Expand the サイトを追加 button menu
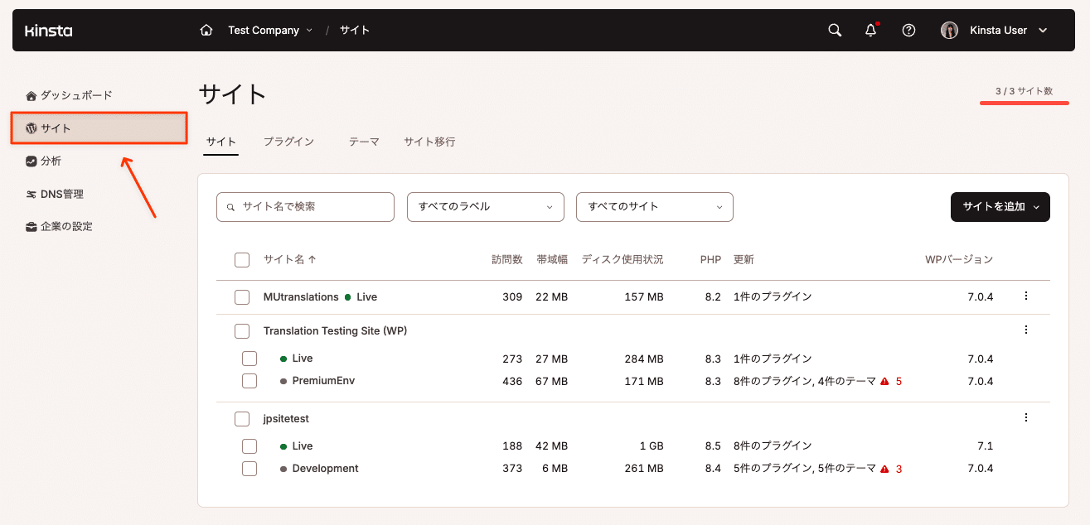 [x=1000, y=207]
